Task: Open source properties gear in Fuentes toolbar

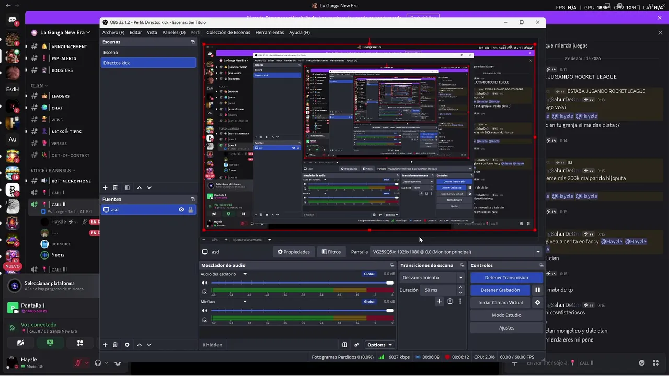Action: coord(127,345)
